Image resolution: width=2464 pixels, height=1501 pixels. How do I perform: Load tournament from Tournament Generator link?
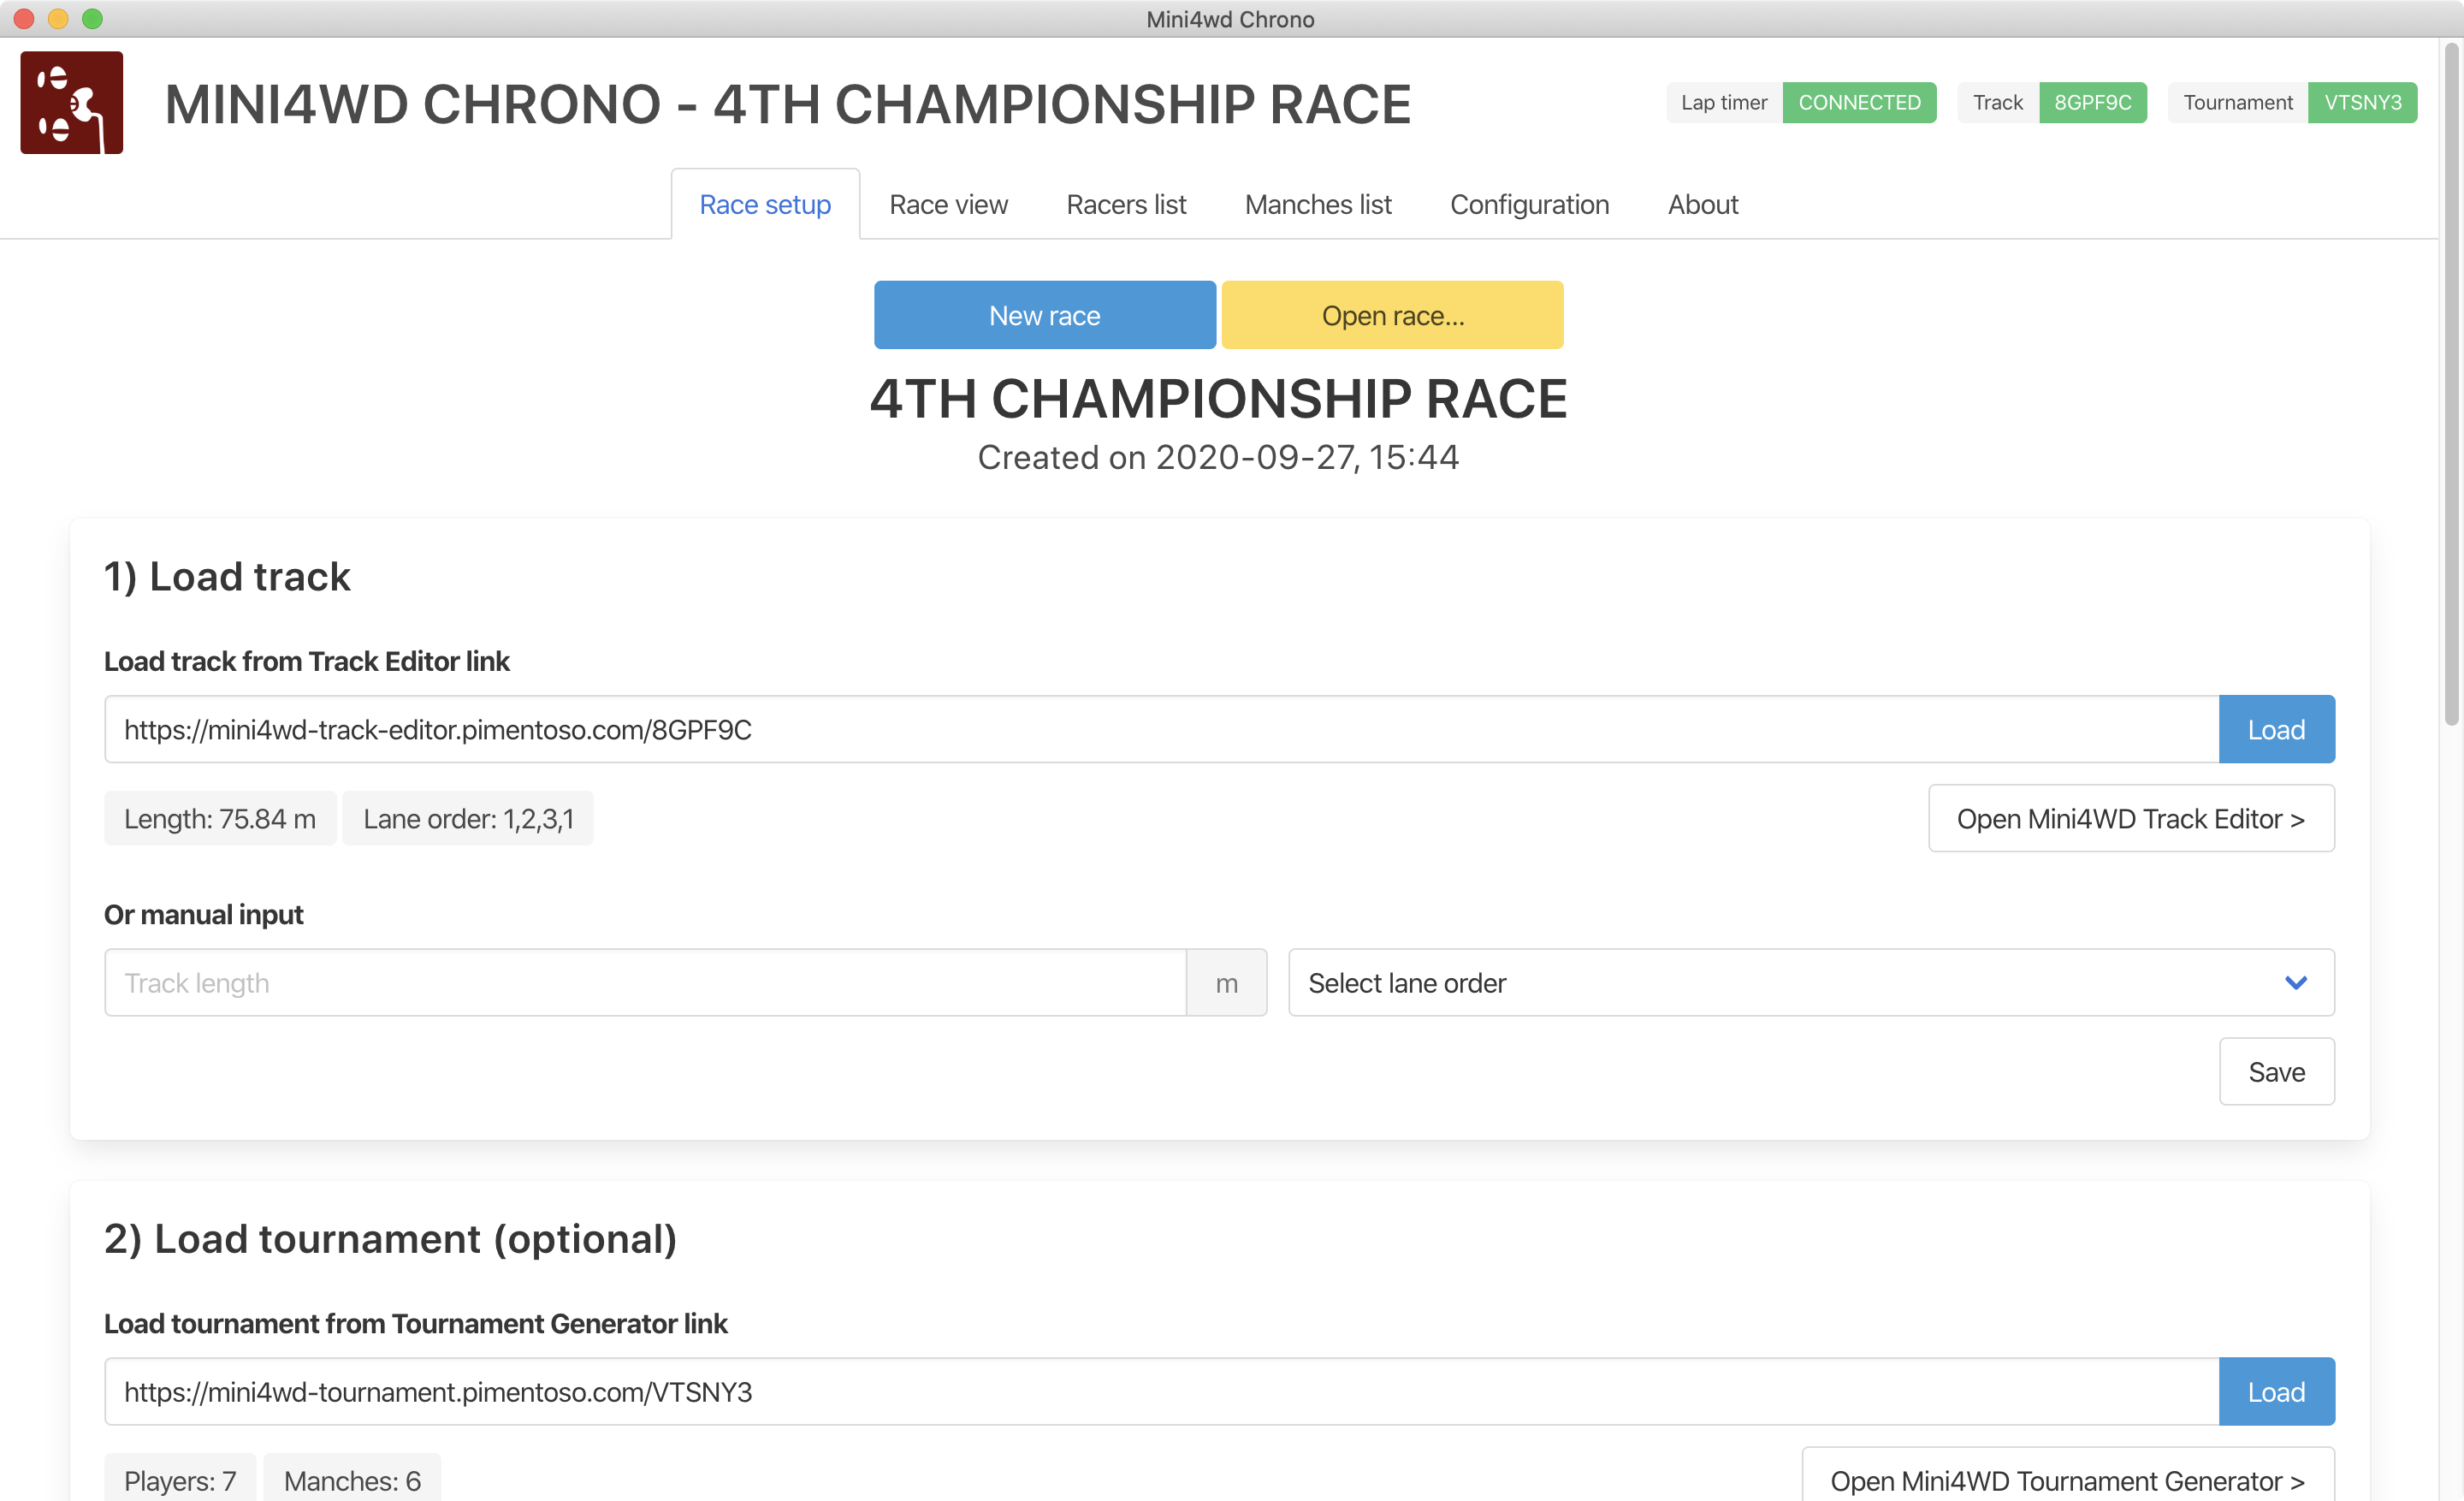pos(2275,1392)
